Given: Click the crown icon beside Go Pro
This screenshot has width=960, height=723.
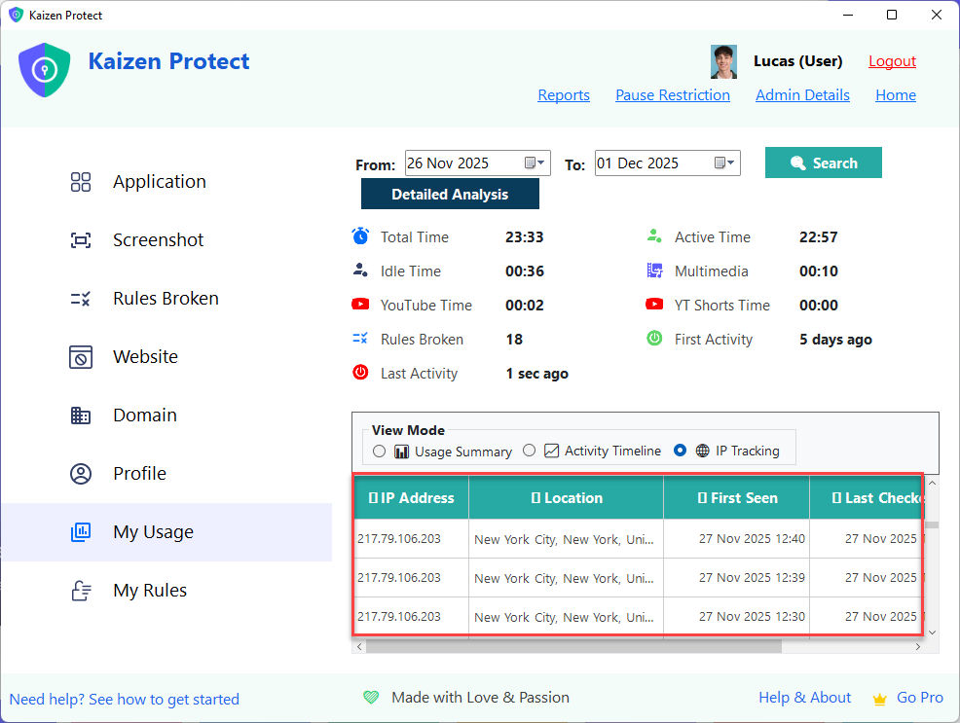Looking at the screenshot, I should tap(880, 699).
